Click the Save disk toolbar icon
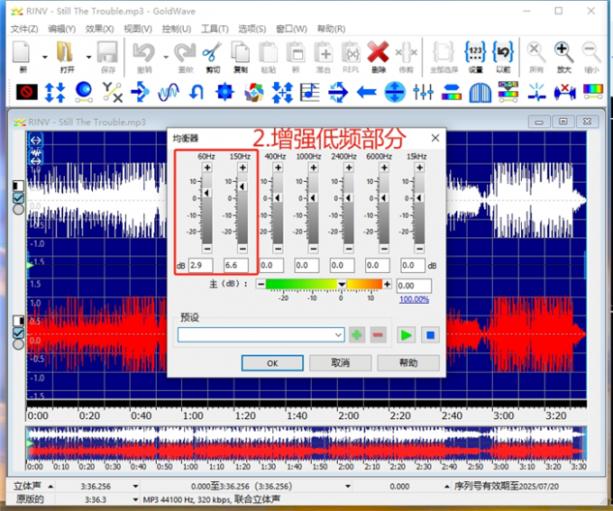This screenshot has height=511, width=613. pos(107,52)
